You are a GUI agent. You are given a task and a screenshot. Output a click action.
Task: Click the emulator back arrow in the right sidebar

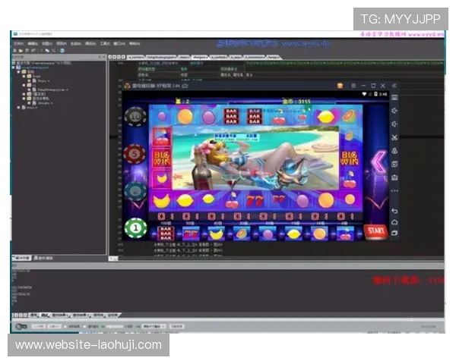[x=394, y=210]
